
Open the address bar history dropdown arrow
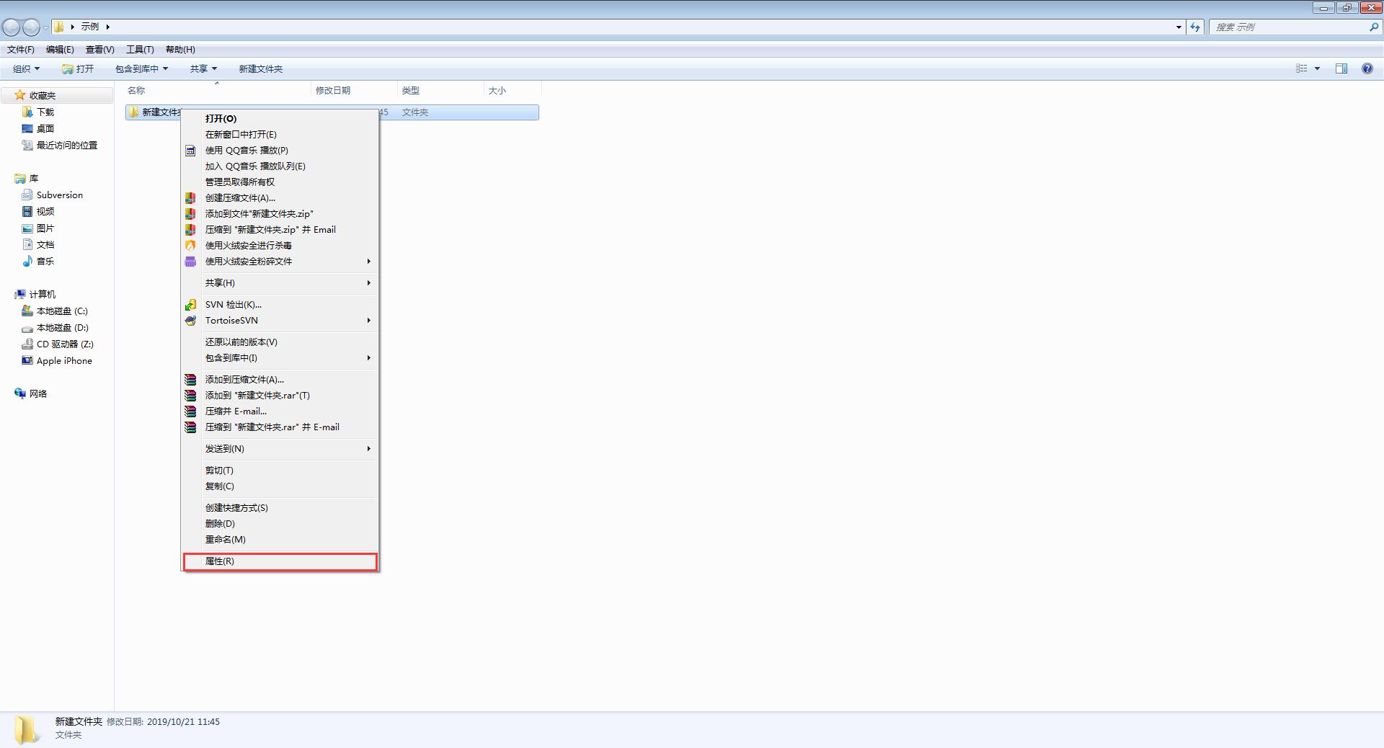pos(1179,27)
